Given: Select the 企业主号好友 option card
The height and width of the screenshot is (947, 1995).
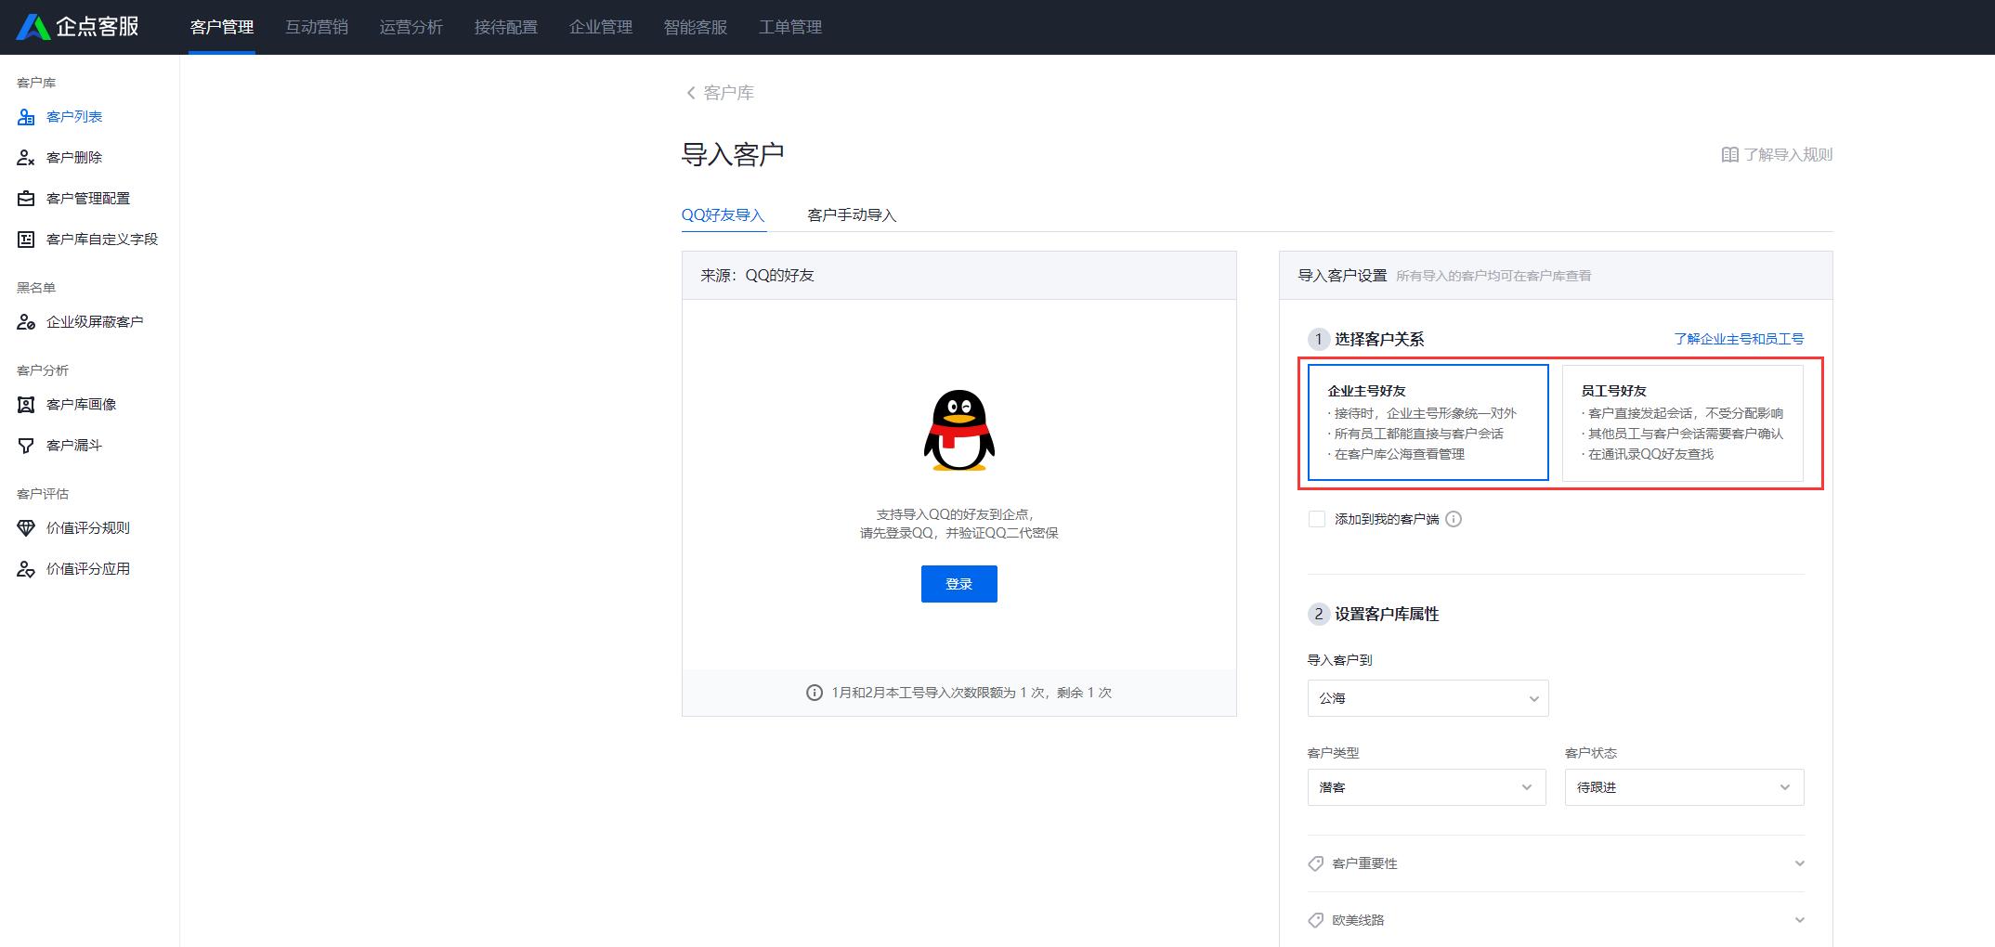Looking at the screenshot, I should pyautogui.click(x=1427, y=422).
